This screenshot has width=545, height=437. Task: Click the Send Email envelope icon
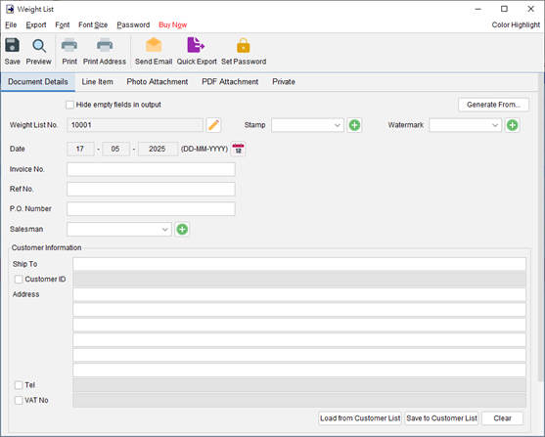(x=154, y=45)
